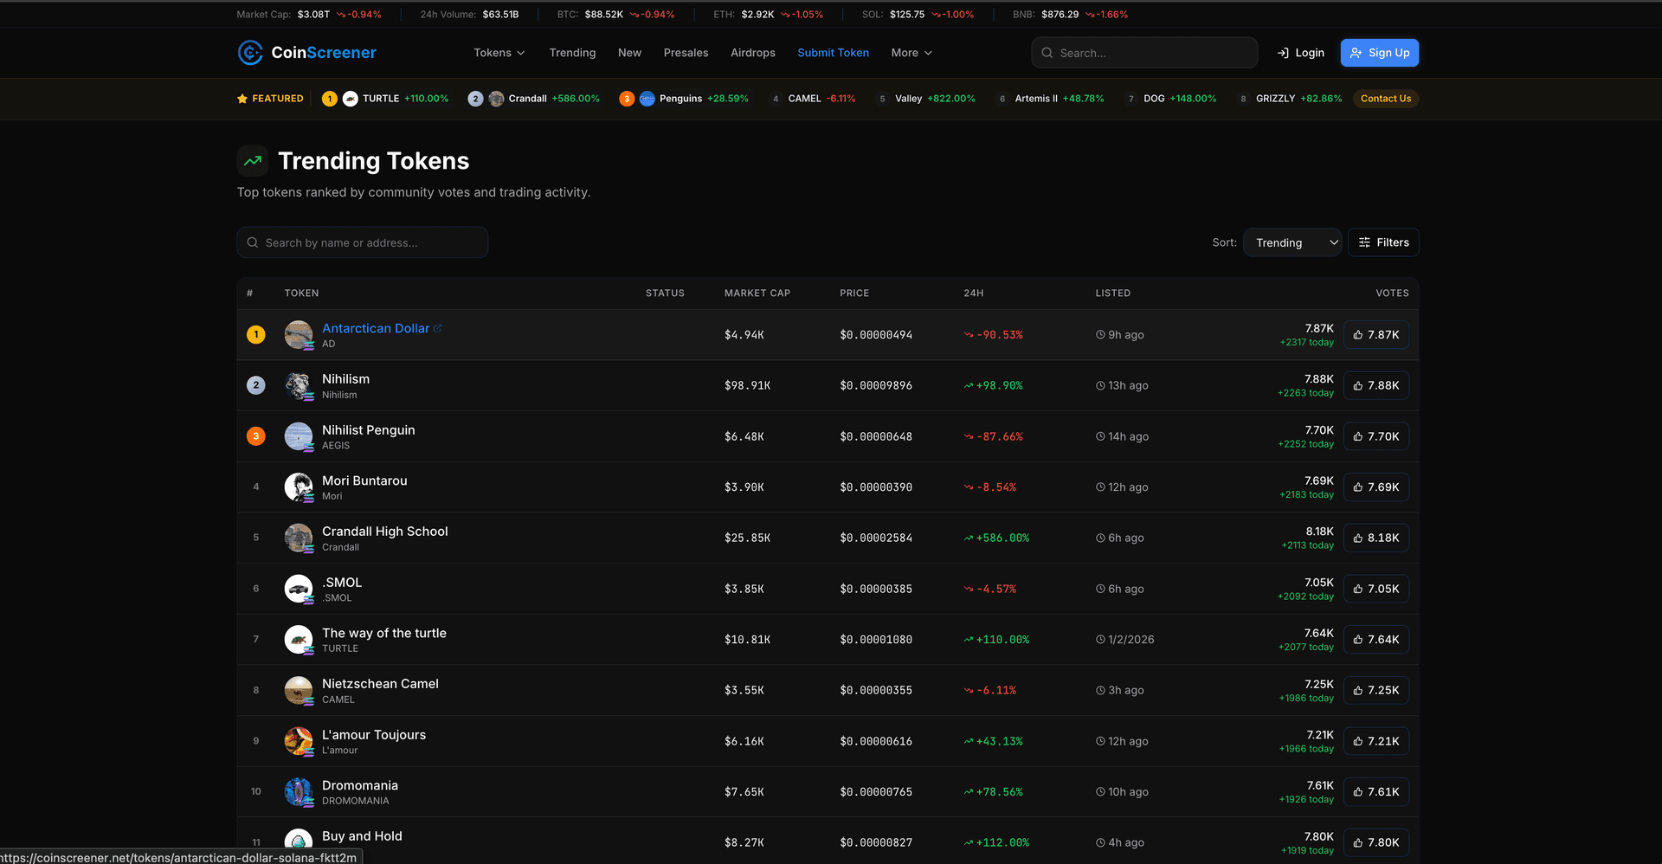Click the turtle avatar for TURTLE token
The image size is (1662, 864).
tap(299, 640)
